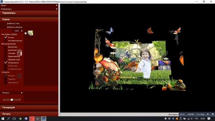This screenshot has width=215, height=121.
Task: Open the volume tray icon
Action: click(192, 119)
